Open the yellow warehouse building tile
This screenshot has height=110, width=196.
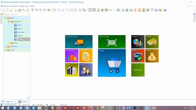point(72,70)
